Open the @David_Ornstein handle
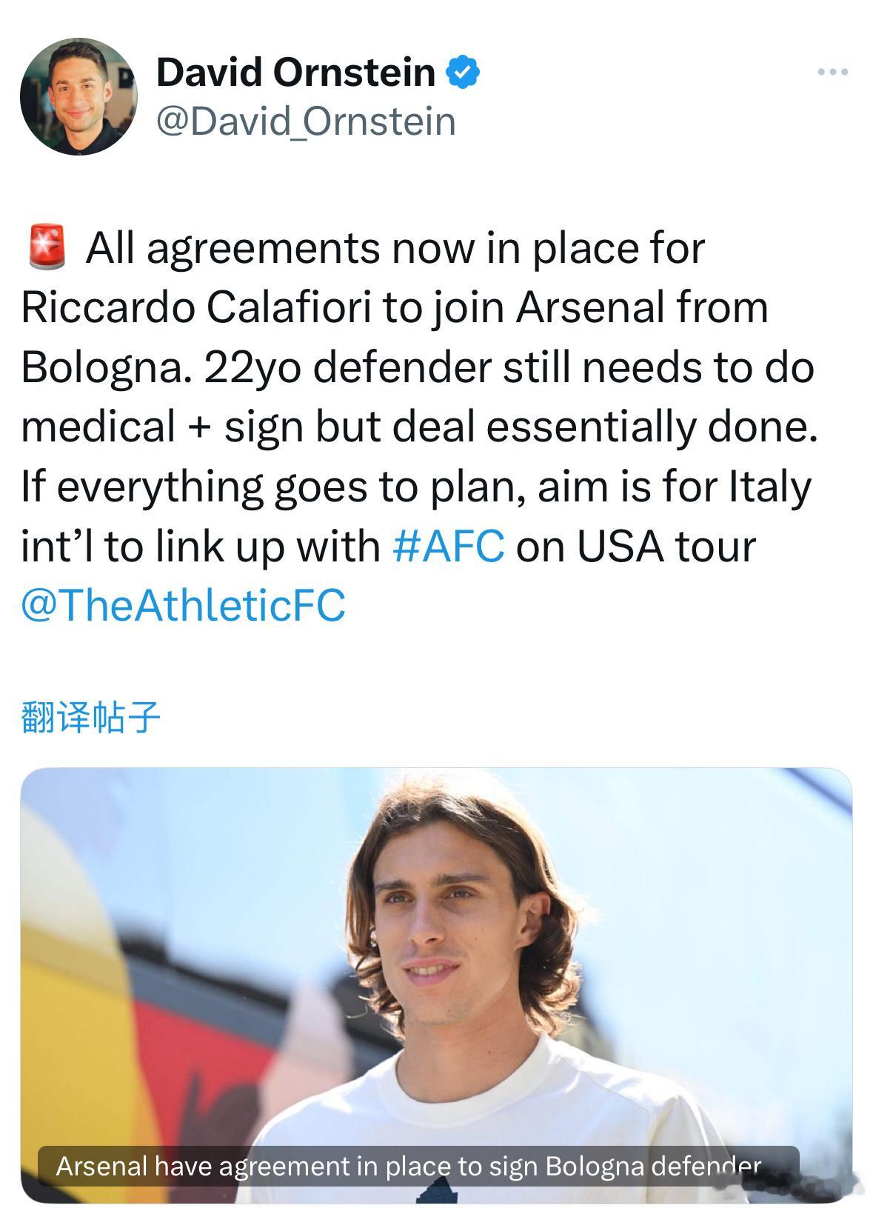This screenshot has height=1208, width=873. click(306, 121)
